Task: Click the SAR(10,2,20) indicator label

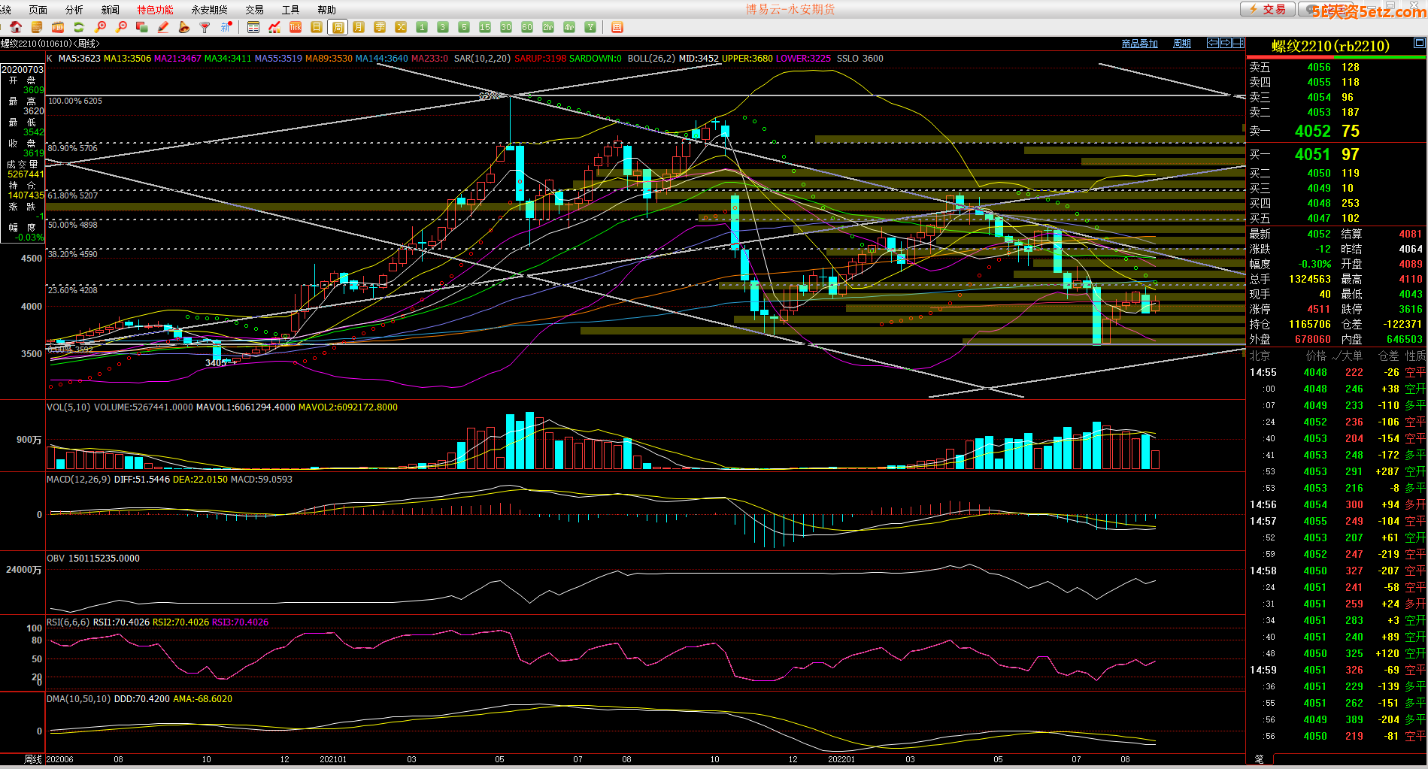Action: click(x=483, y=58)
